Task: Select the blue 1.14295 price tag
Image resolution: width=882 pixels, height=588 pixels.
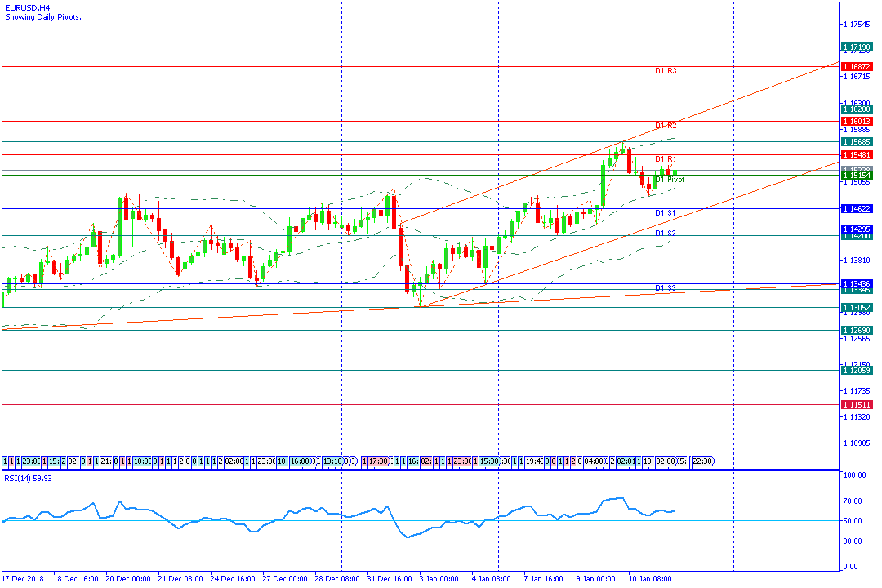Action: click(x=857, y=229)
